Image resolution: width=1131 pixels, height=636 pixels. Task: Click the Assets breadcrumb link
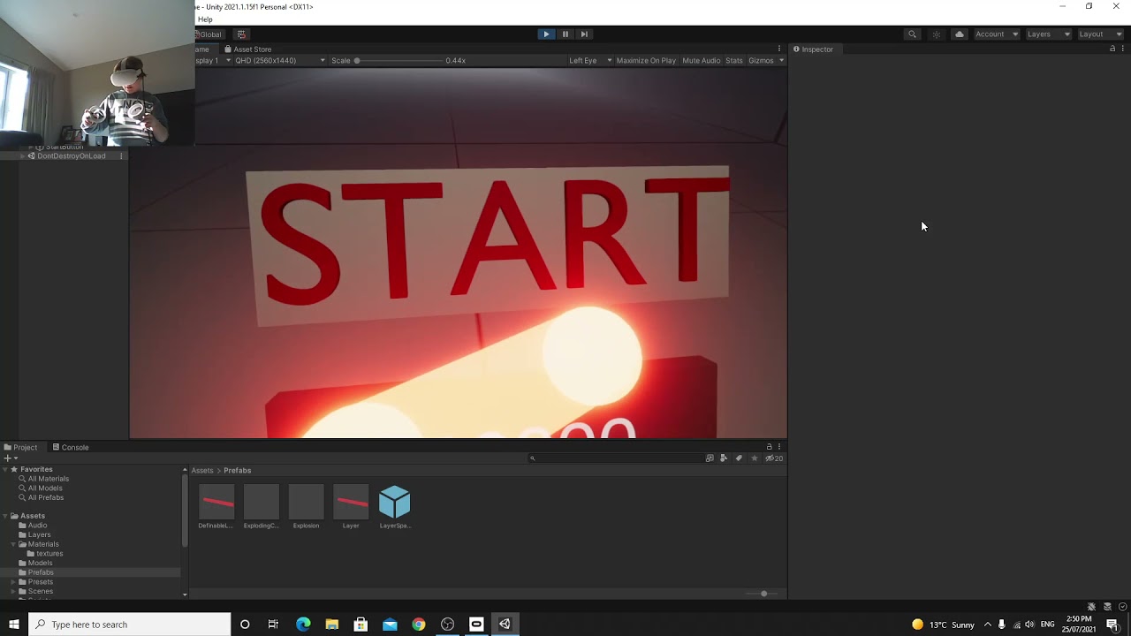[202, 471]
